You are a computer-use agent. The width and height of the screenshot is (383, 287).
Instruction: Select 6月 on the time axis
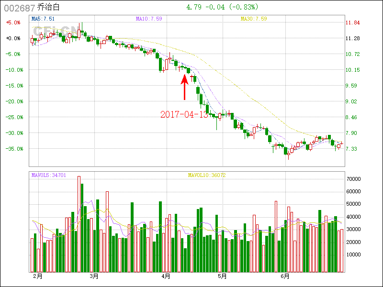click(x=285, y=276)
